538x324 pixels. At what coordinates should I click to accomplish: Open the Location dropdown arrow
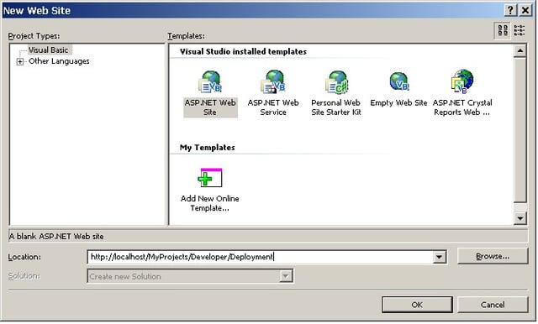(x=439, y=257)
